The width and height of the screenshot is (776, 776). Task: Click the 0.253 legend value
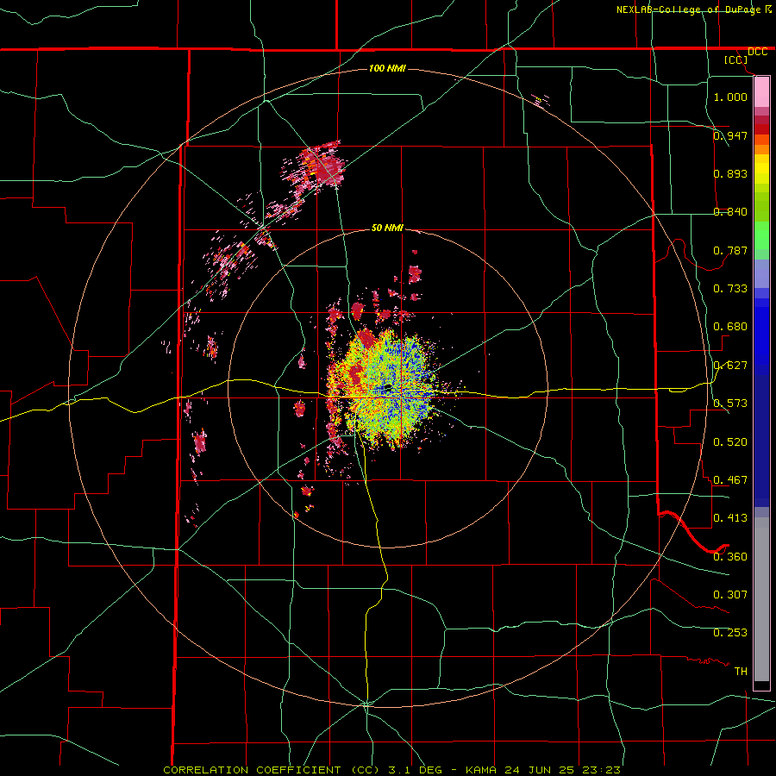point(730,633)
